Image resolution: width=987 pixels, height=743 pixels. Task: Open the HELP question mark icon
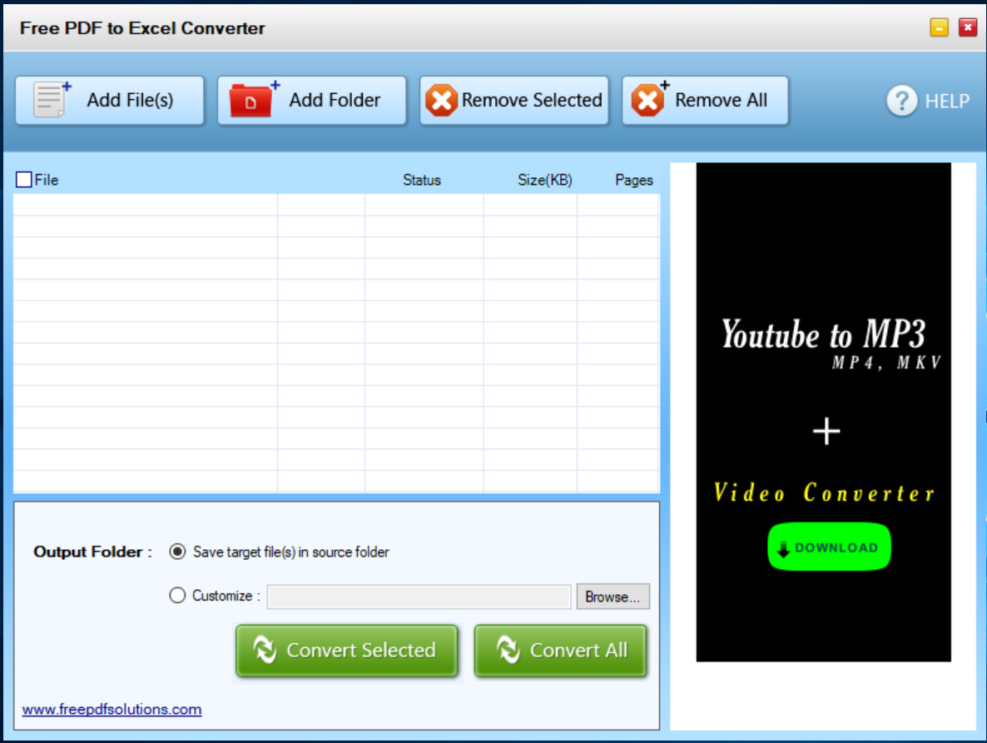pyautogui.click(x=902, y=101)
